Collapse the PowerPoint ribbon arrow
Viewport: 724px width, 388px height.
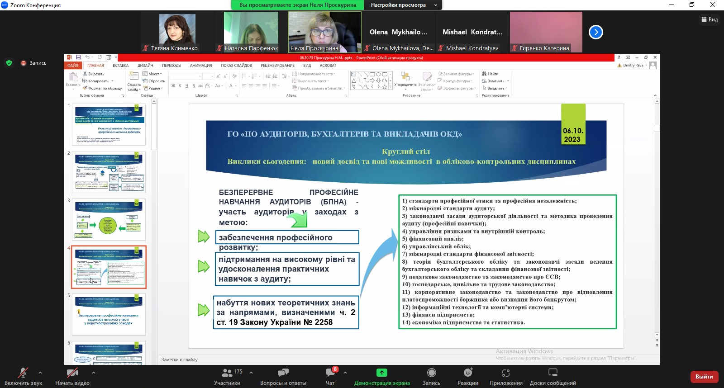[x=655, y=95]
